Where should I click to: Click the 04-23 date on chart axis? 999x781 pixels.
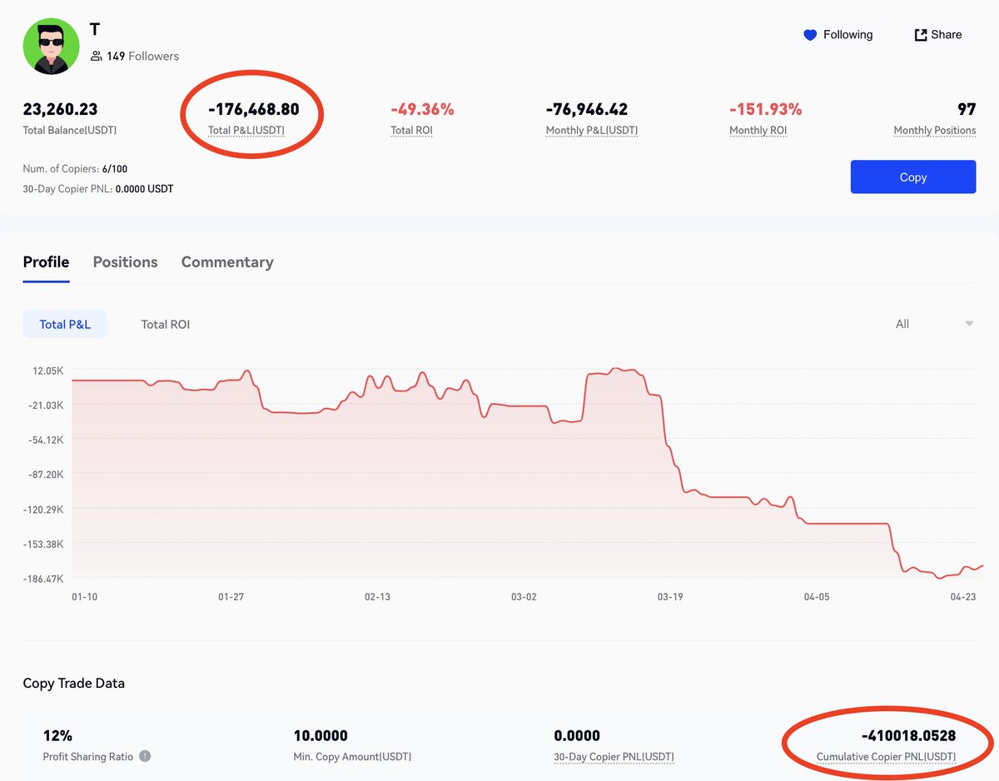(x=963, y=597)
